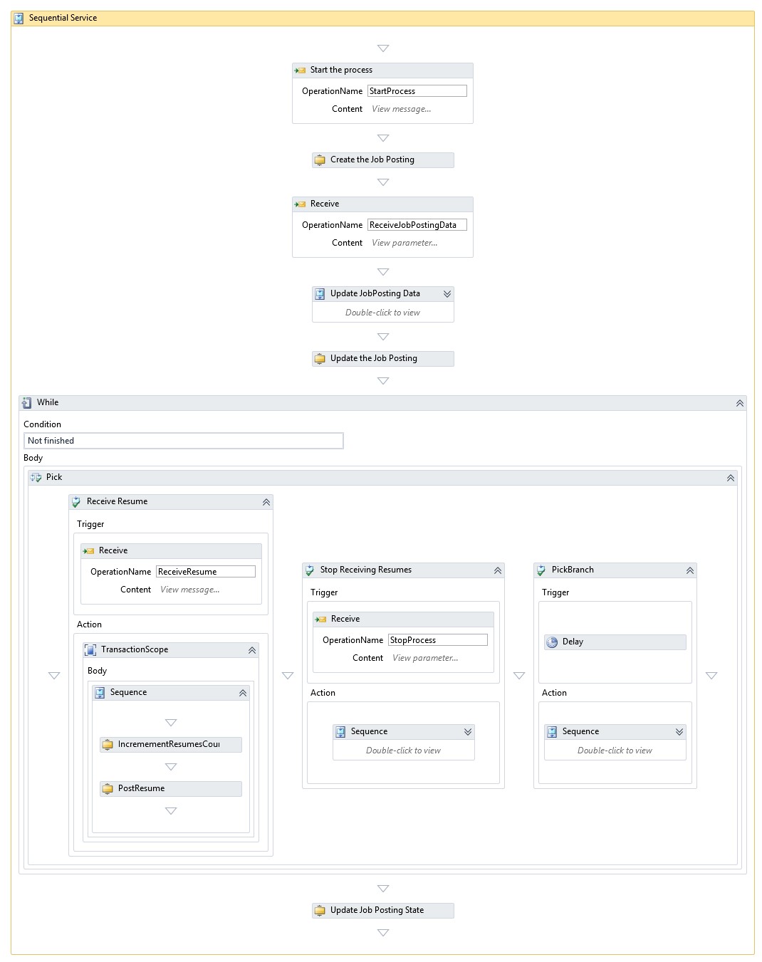Click the Update the Job Posting activity icon

pos(320,359)
